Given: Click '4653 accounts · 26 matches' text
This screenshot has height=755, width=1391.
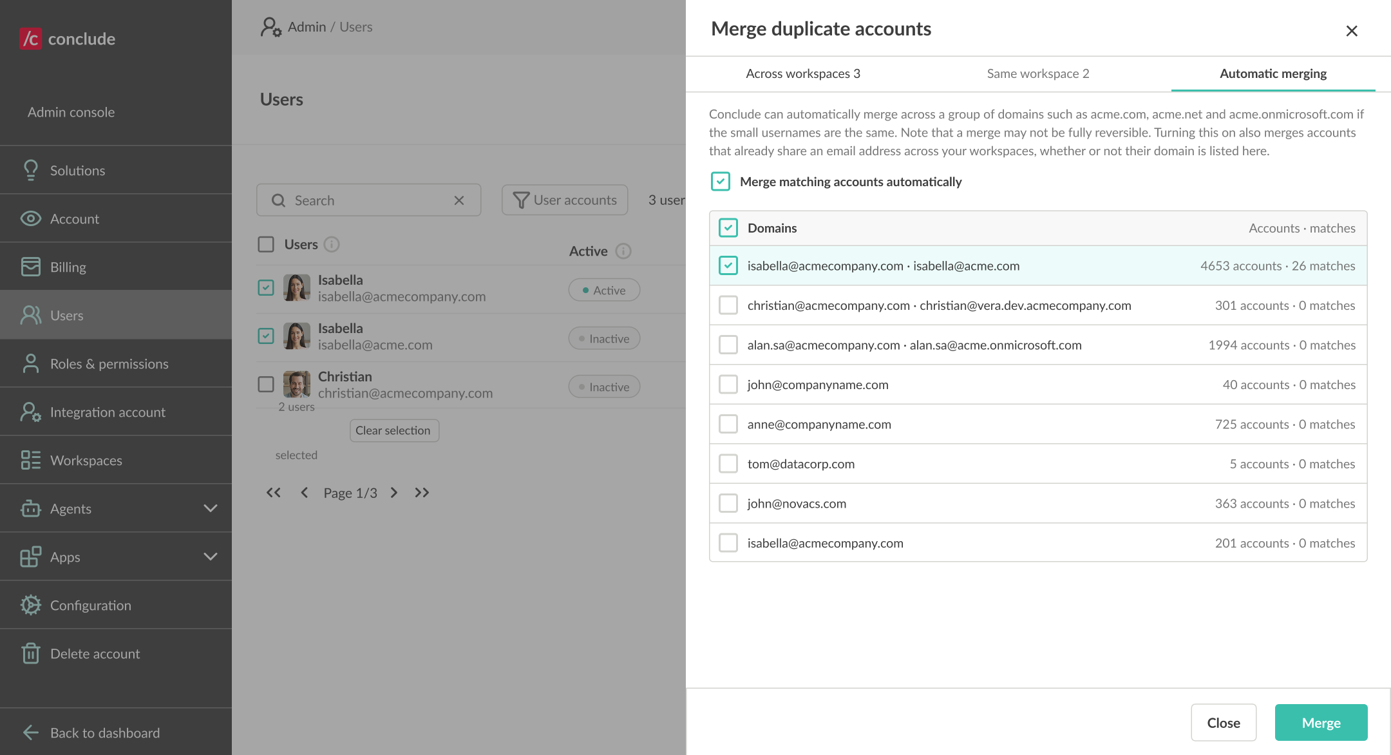Looking at the screenshot, I should 1278,265.
